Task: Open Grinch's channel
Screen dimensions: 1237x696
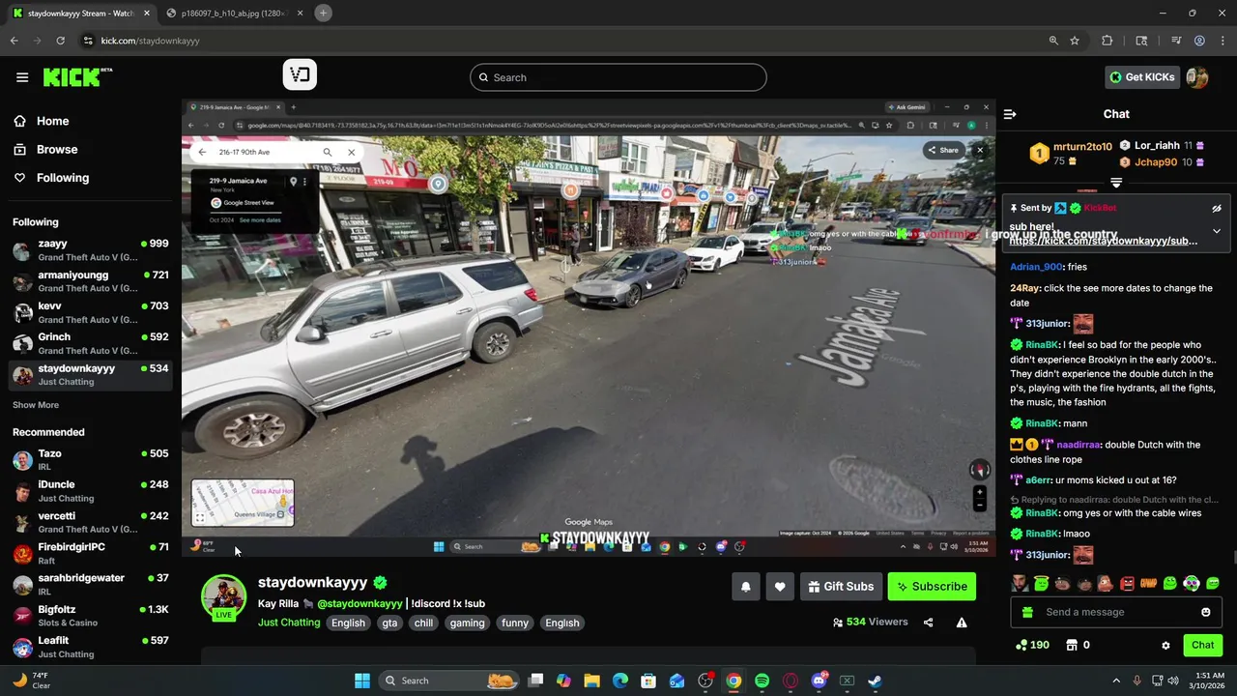Action: [91, 343]
